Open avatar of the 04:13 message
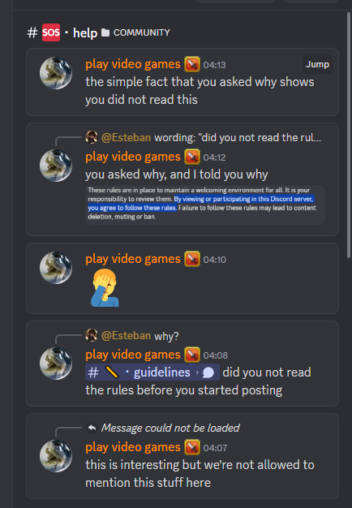 point(56,73)
